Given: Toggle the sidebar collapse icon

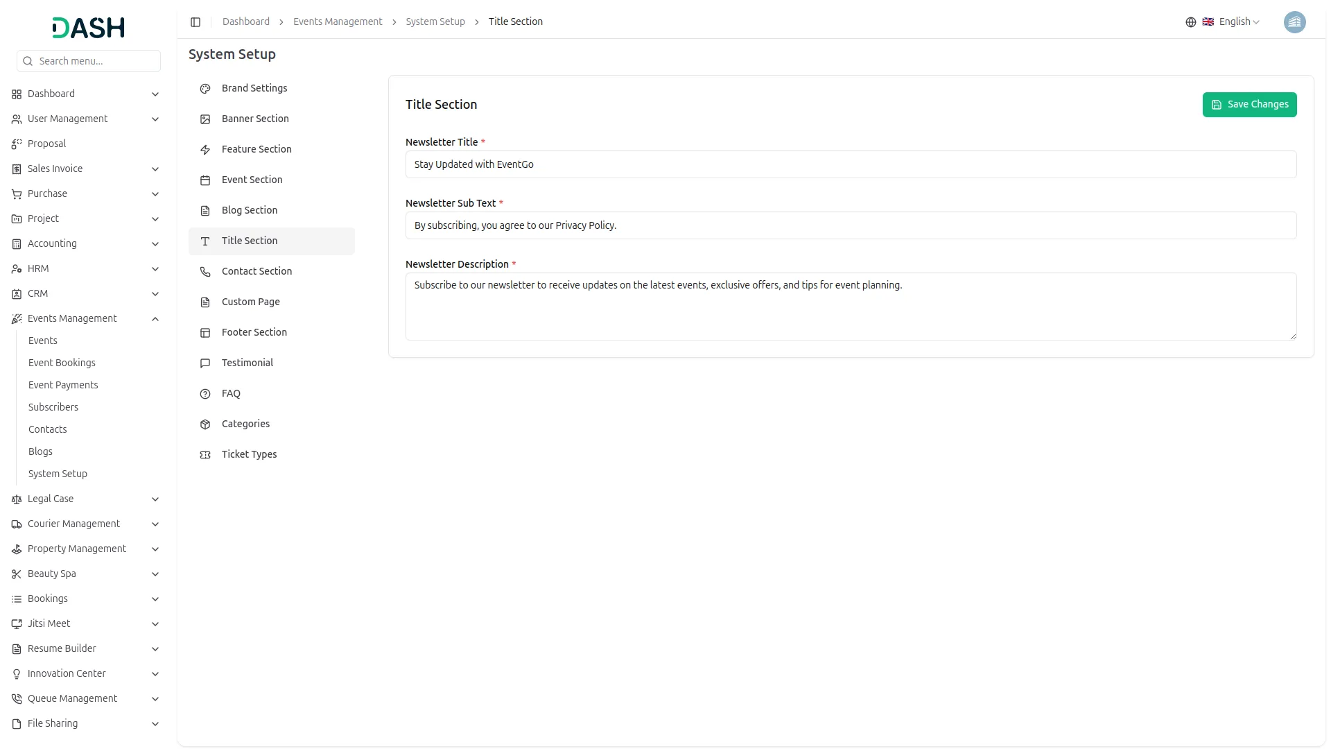Looking at the screenshot, I should click(195, 22).
